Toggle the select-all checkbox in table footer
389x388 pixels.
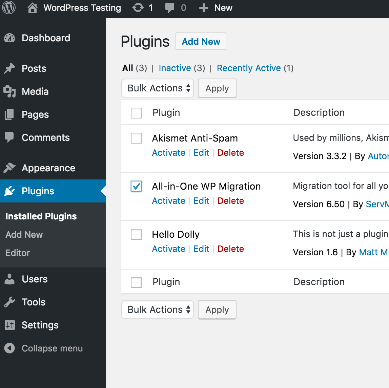point(136,282)
